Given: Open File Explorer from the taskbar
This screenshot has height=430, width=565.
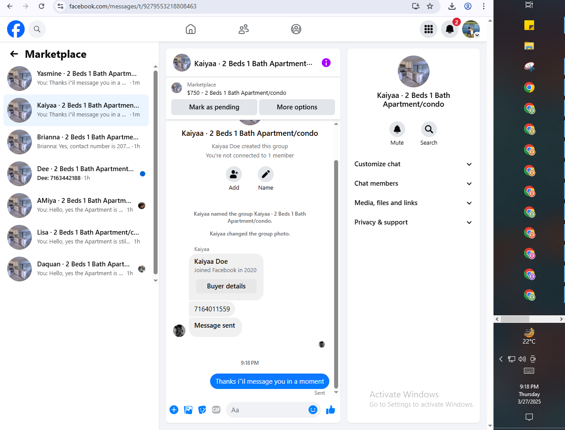Looking at the screenshot, I should pos(529,45).
